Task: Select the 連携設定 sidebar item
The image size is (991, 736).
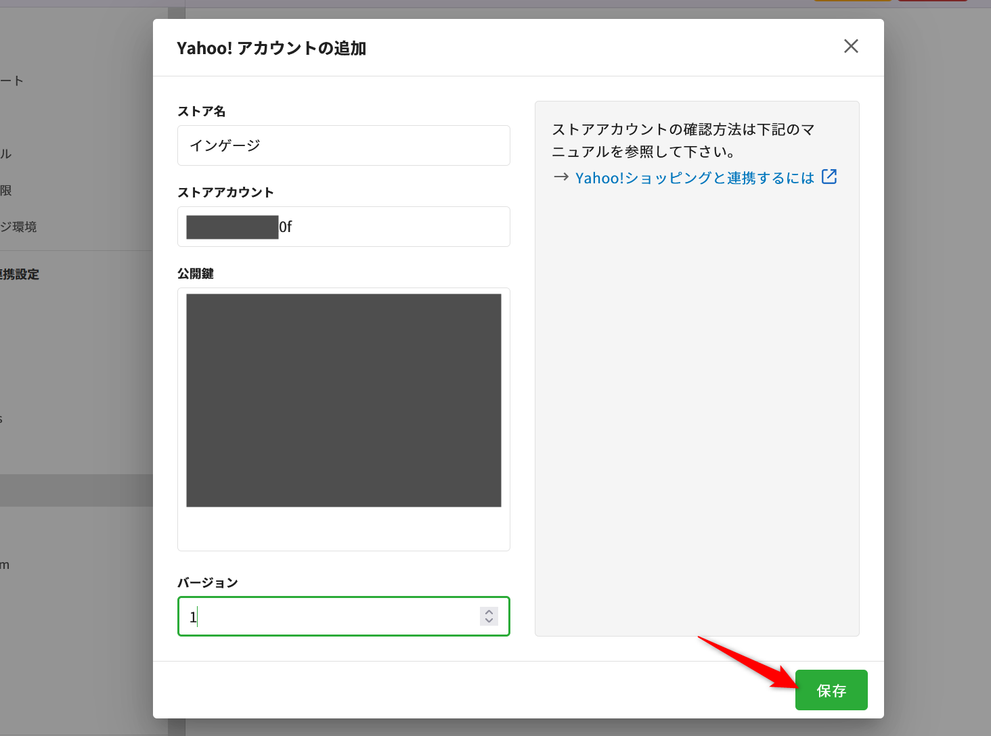Action: coord(20,275)
